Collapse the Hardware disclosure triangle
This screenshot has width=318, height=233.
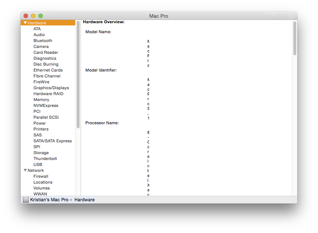tap(25, 23)
